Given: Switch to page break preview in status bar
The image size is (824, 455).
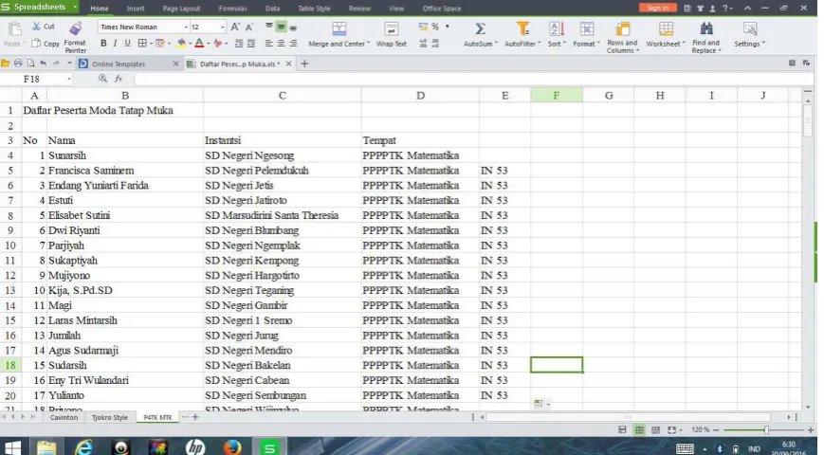Looking at the screenshot, I should tap(655, 429).
